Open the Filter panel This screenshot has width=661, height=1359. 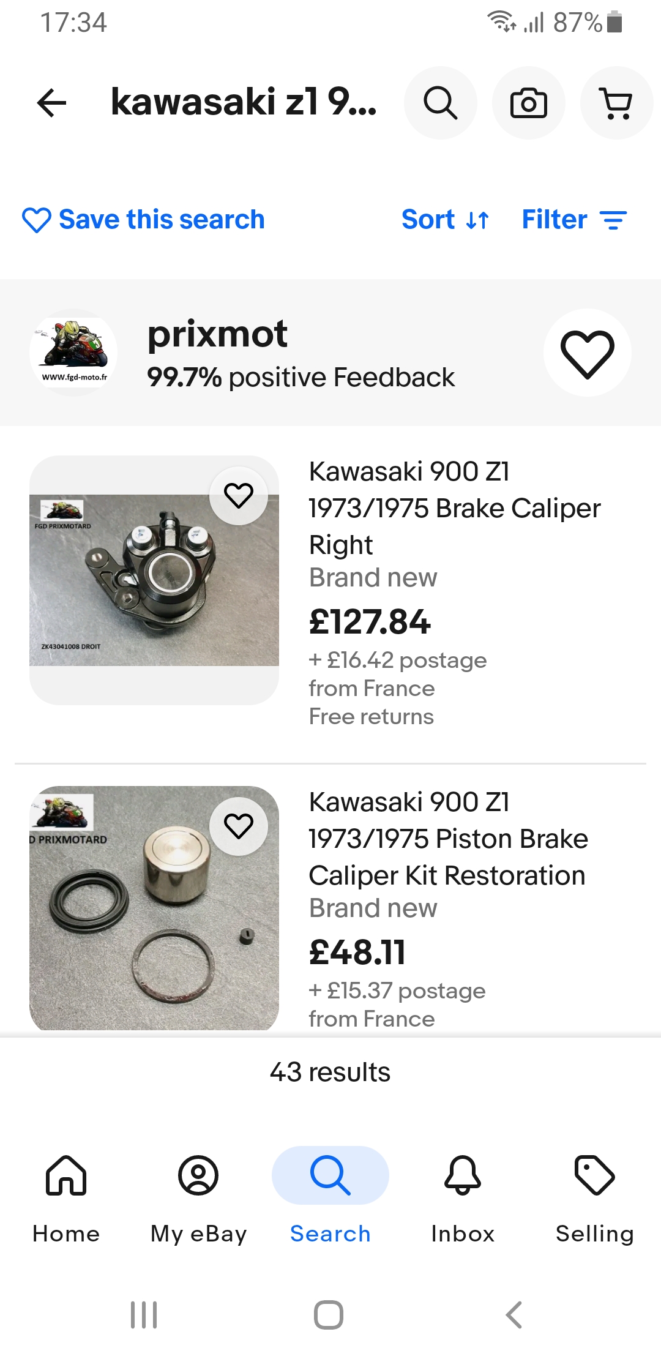click(x=574, y=220)
